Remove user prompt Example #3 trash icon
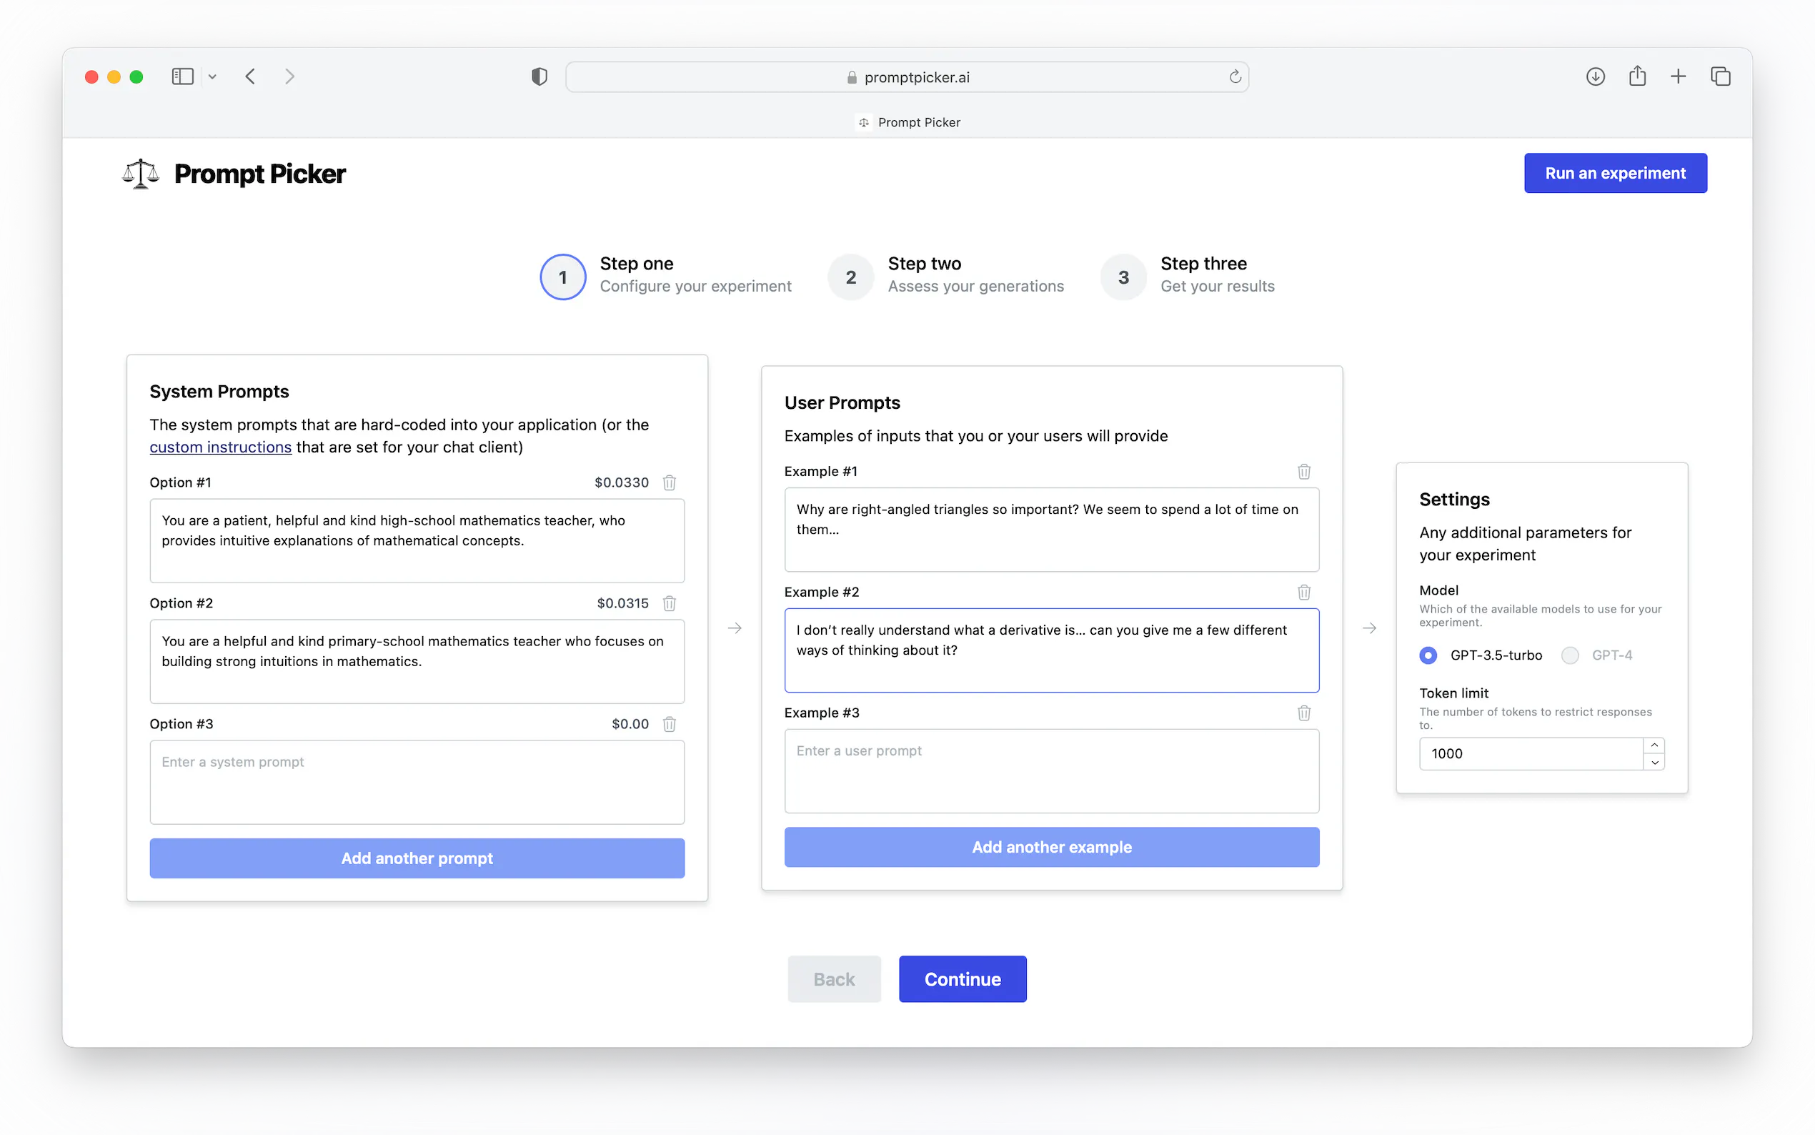 pyautogui.click(x=1304, y=713)
